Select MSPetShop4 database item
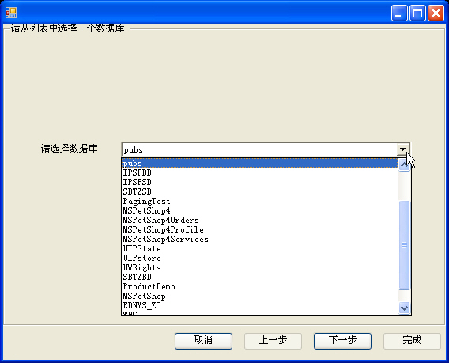This screenshot has height=363, width=449. coord(260,210)
